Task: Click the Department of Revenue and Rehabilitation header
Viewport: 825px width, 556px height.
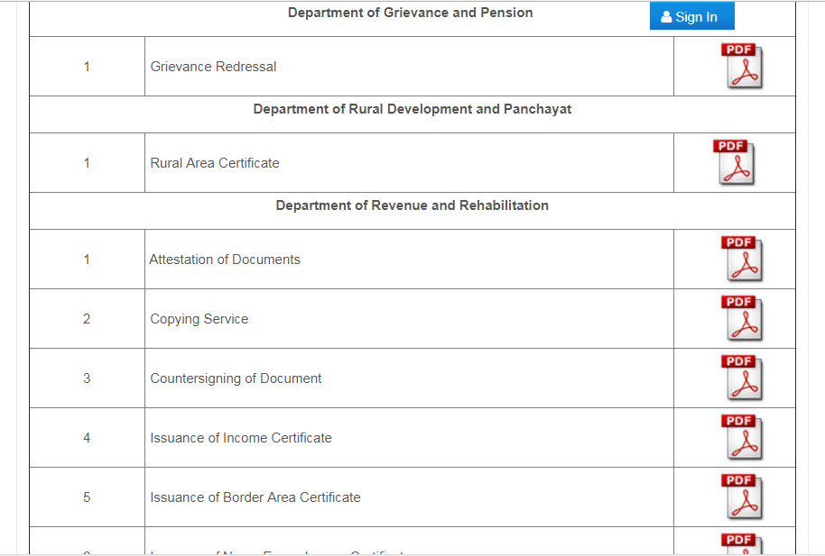Action: click(x=412, y=205)
